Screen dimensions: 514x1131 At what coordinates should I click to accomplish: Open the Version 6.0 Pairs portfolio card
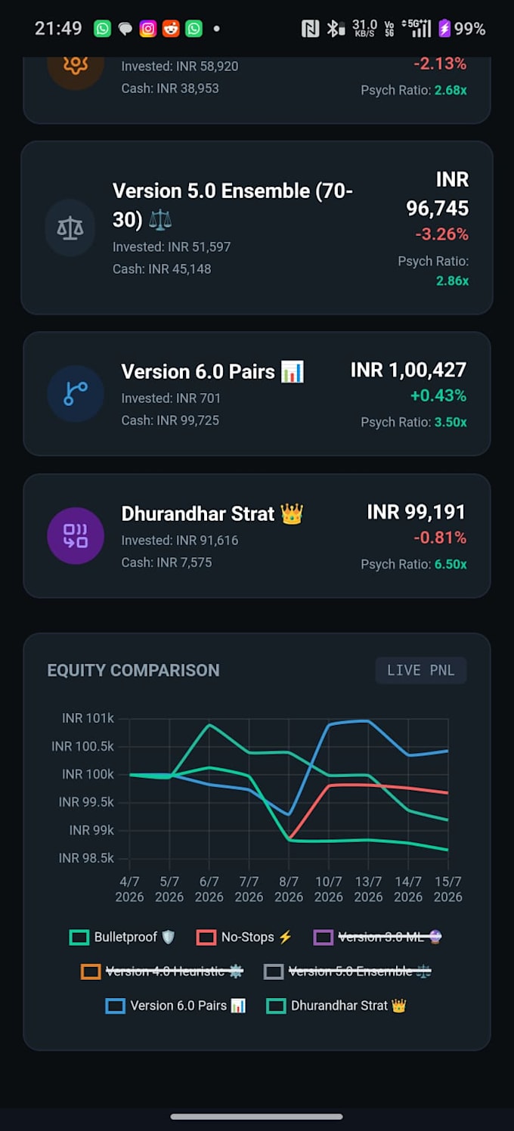point(257,394)
